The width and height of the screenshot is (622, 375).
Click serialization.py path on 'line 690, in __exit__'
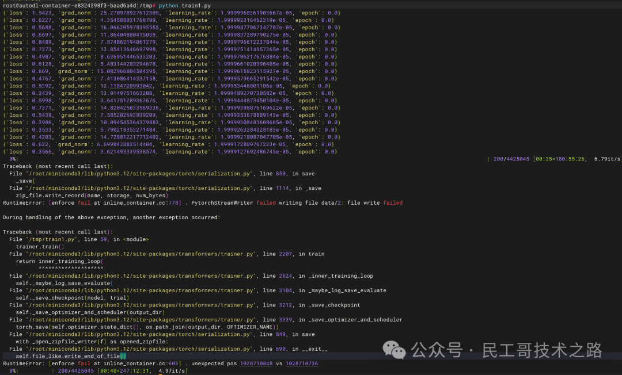click(139, 349)
